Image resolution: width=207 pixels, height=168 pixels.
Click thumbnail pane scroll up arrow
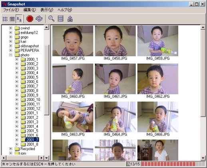click(203, 27)
